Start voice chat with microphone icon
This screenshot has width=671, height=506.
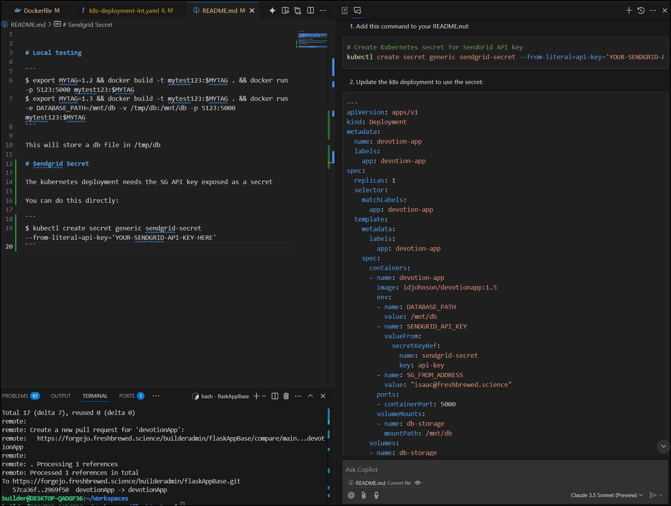coord(376,495)
